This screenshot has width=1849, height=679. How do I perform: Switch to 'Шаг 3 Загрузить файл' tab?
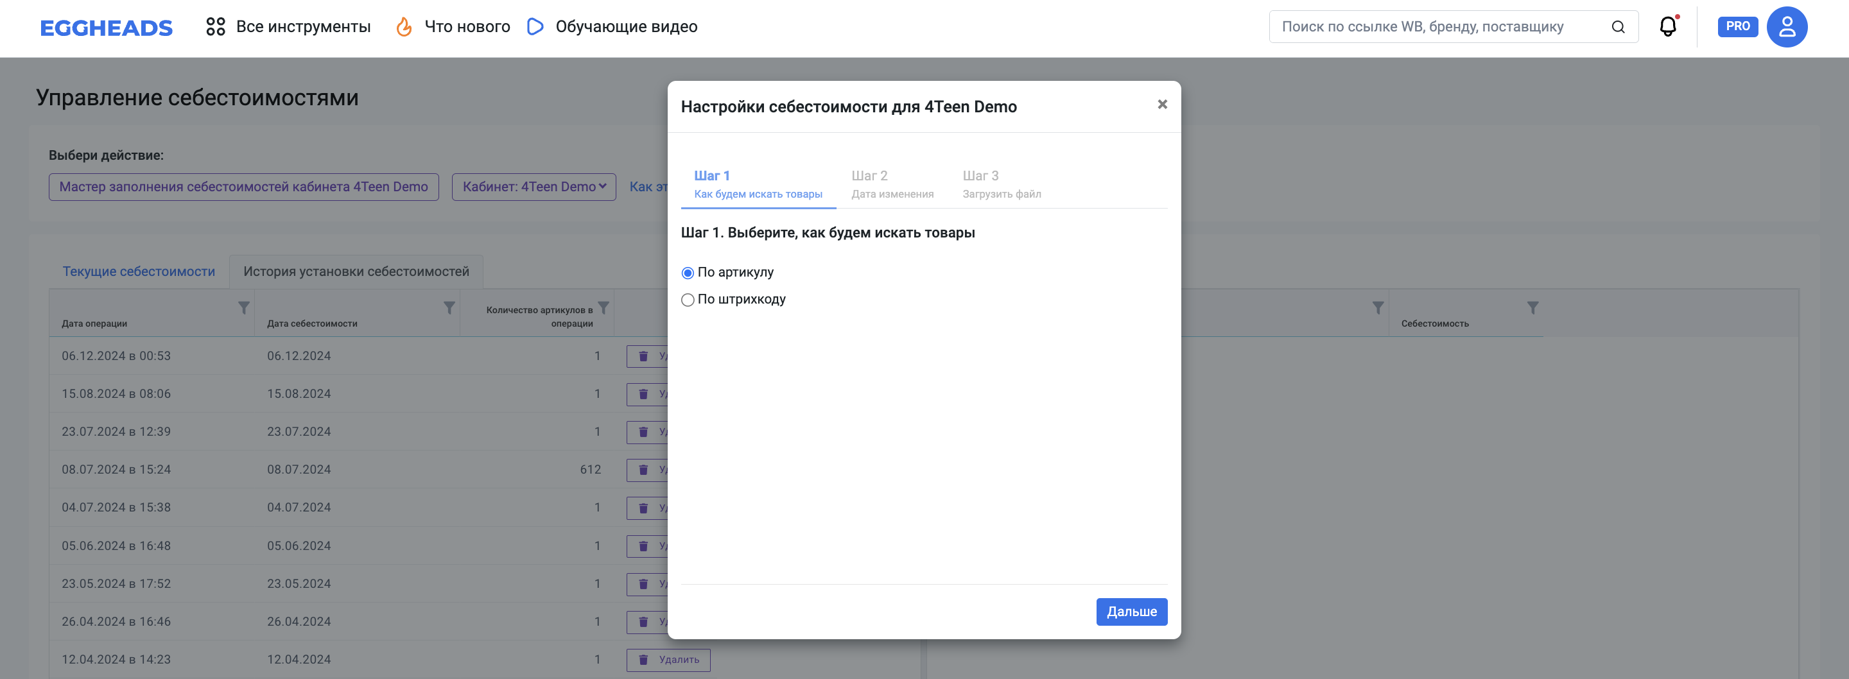tap(1002, 184)
